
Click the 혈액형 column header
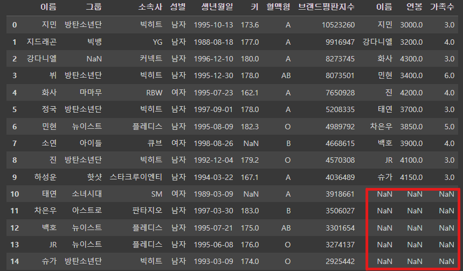(x=278, y=7)
